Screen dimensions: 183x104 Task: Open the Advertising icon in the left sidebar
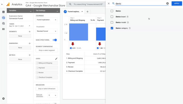3,23
